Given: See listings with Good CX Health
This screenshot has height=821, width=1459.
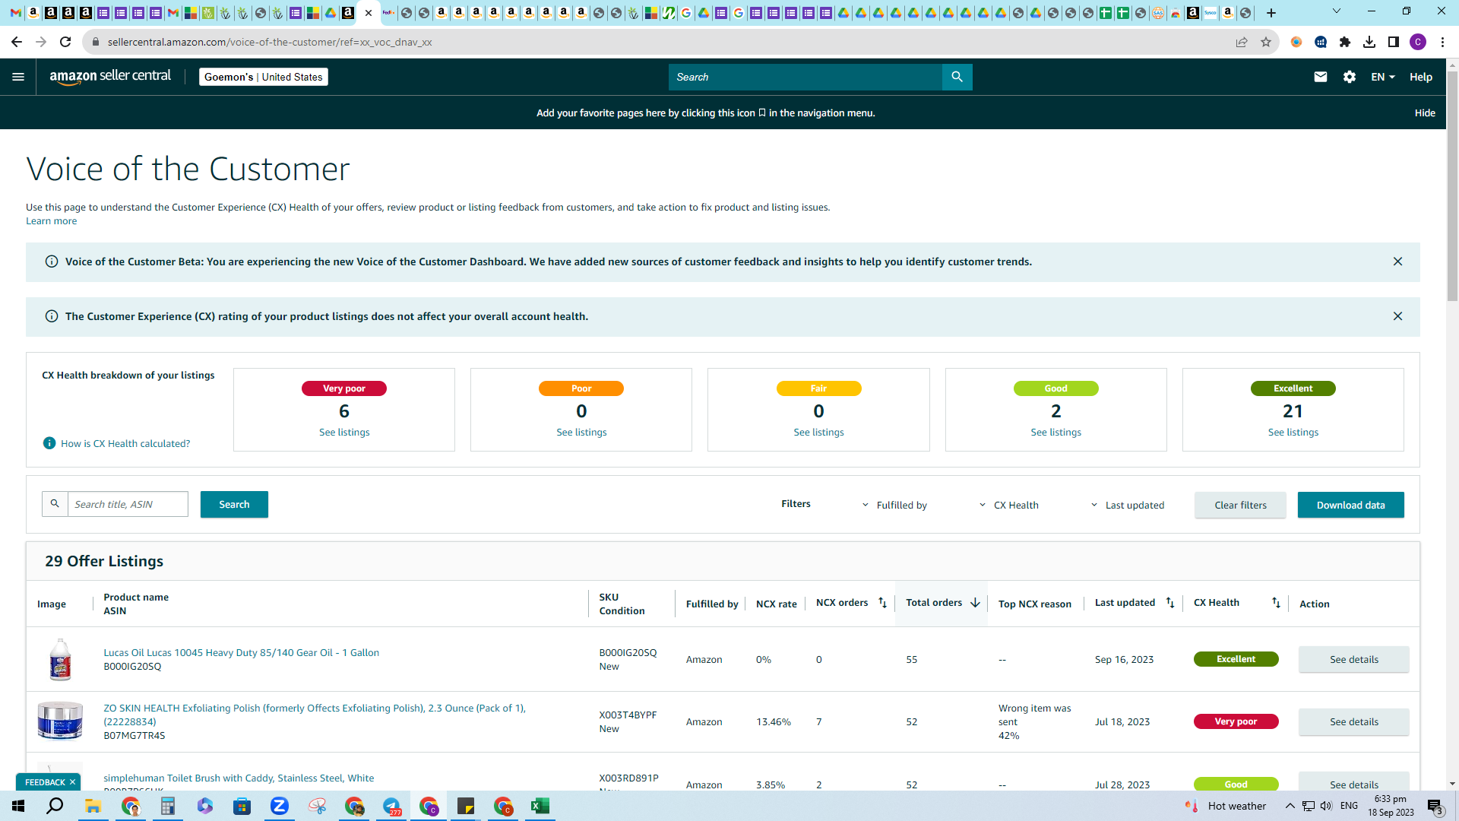Looking at the screenshot, I should 1056,433.
